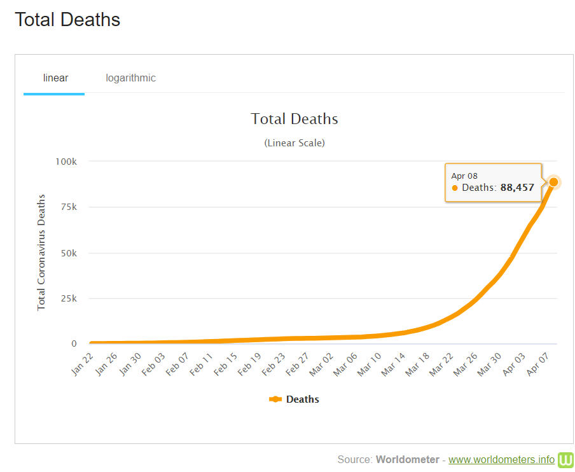
Task: Click the 100k y-axis label
Action: 66,162
